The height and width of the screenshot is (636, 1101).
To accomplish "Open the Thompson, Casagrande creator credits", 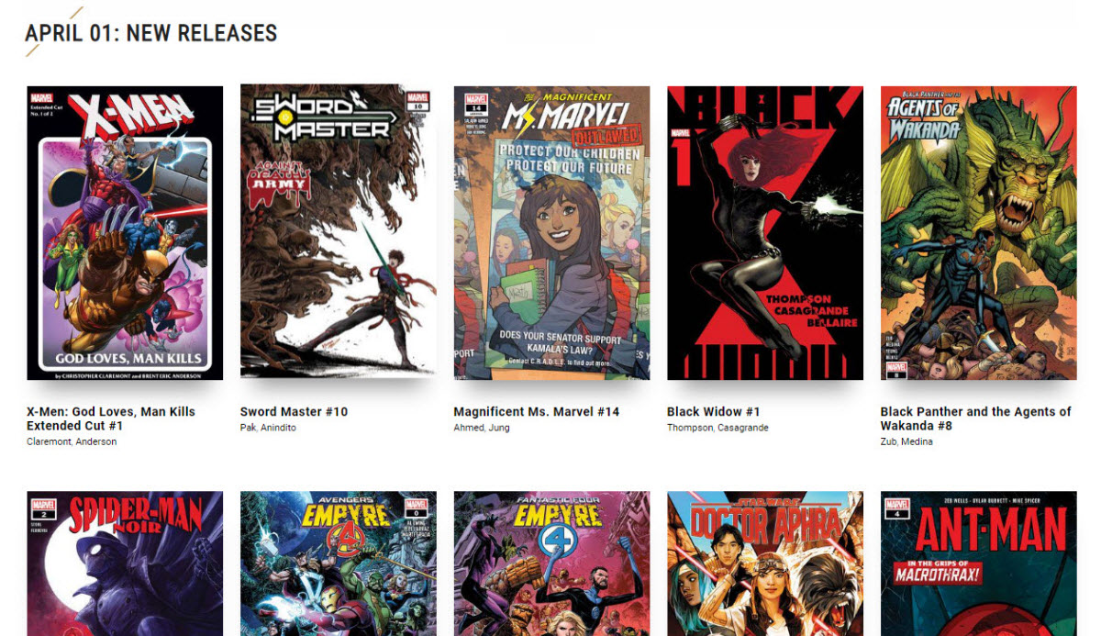I will point(717,428).
